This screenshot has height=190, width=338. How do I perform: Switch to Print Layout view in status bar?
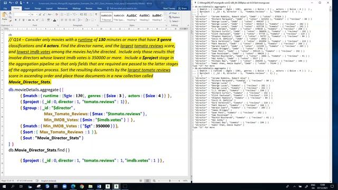[x=147, y=180]
